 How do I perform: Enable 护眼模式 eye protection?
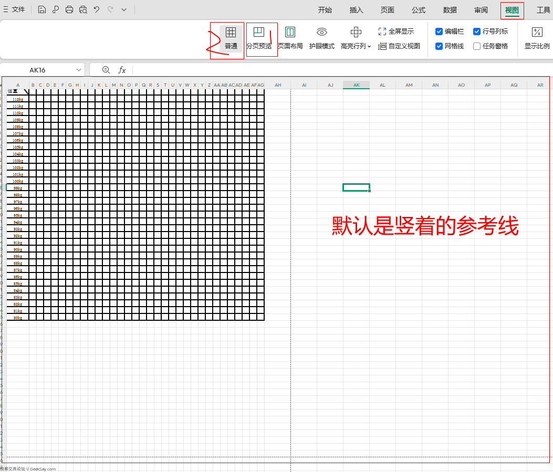click(321, 39)
